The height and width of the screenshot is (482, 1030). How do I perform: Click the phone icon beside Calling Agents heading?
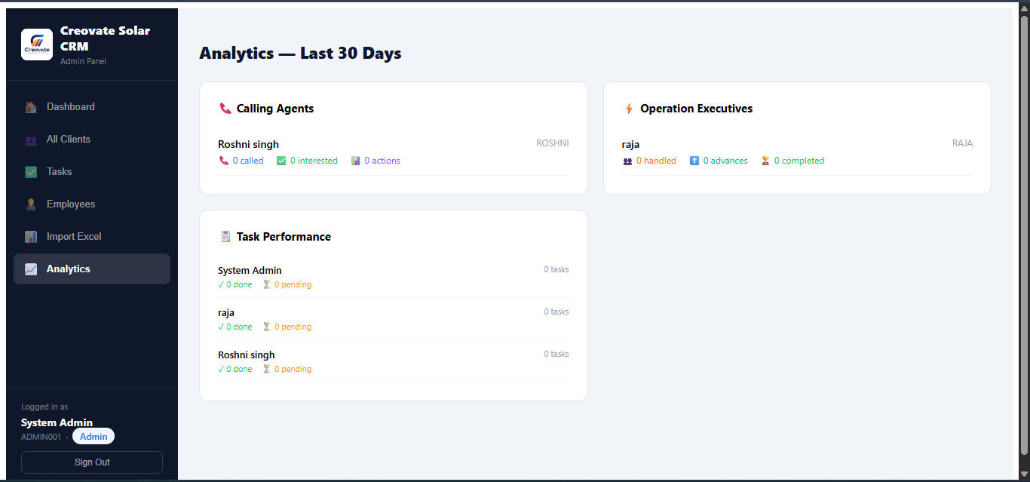pyautogui.click(x=225, y=109)
